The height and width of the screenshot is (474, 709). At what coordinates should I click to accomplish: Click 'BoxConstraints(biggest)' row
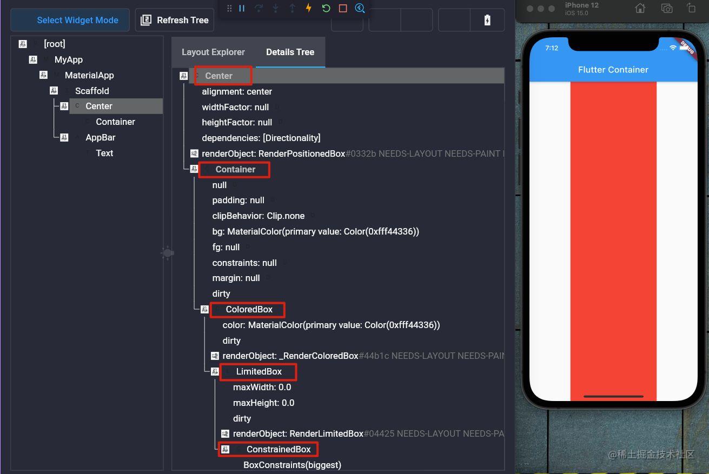point(292,465)
